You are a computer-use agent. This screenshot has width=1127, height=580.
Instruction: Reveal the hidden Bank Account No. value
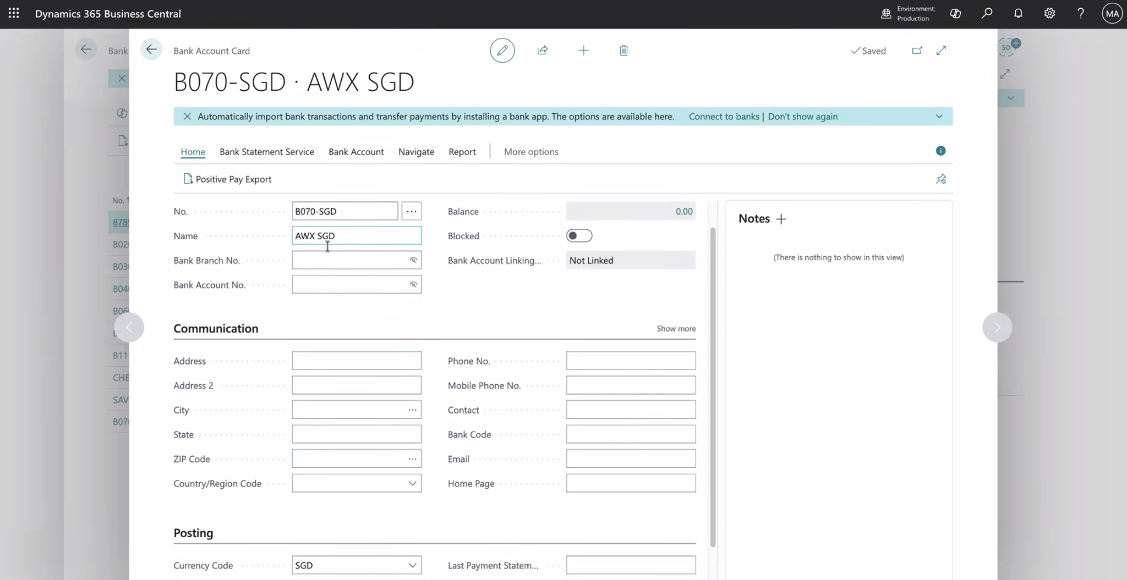413,285
